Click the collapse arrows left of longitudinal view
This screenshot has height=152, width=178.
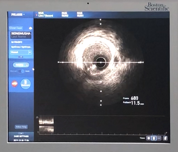tap(37, 118)
